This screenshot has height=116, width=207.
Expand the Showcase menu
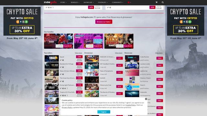tap(89, 2)
